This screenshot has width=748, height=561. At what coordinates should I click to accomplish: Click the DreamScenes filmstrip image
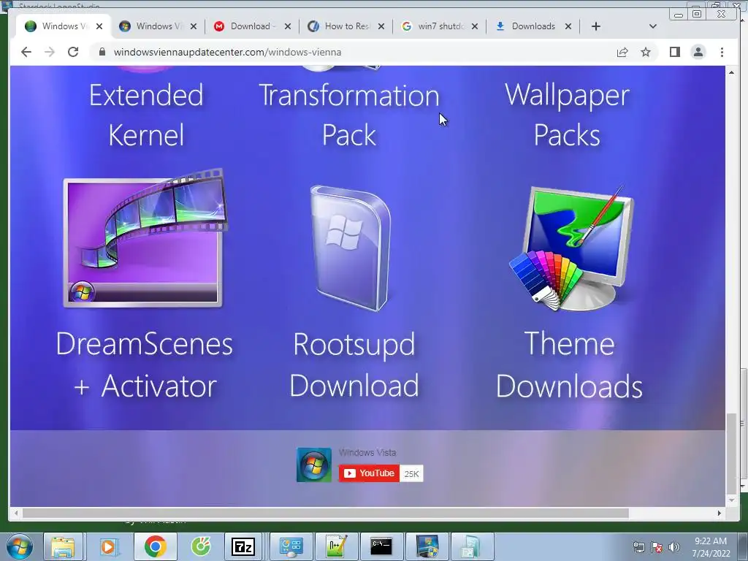[145, 238]
